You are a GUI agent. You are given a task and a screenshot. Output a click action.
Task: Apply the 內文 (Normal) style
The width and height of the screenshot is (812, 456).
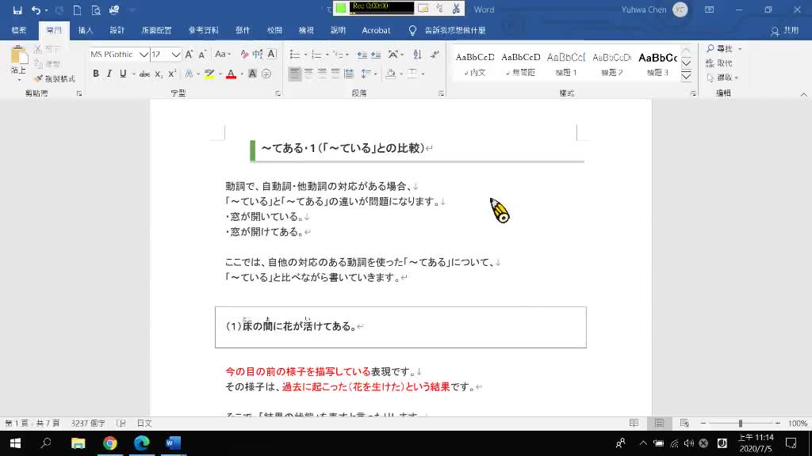[x=475, y=63]
